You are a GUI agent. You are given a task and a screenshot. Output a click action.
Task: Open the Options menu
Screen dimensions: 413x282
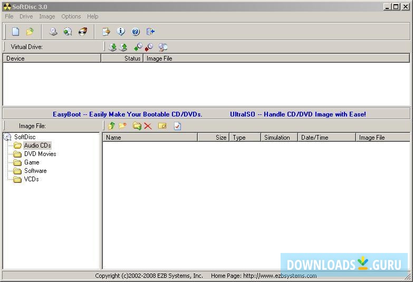point(71,16)
